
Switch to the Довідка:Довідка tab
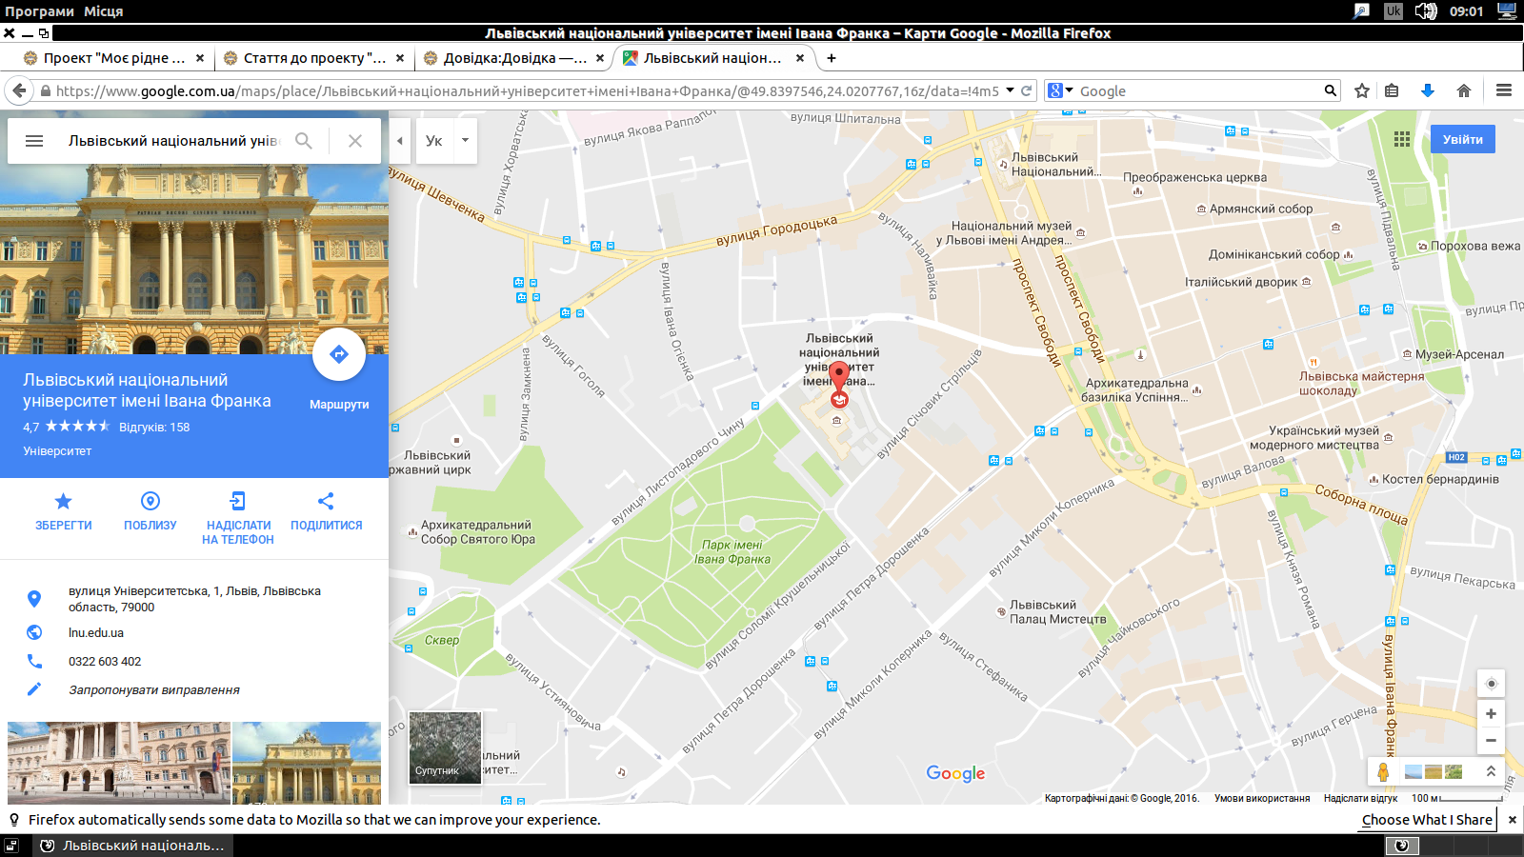point(513,58)
